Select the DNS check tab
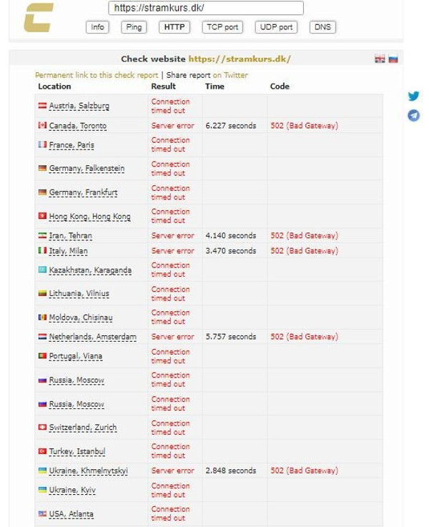The width and height of the screenshot is (429, 527). (322, 27)
